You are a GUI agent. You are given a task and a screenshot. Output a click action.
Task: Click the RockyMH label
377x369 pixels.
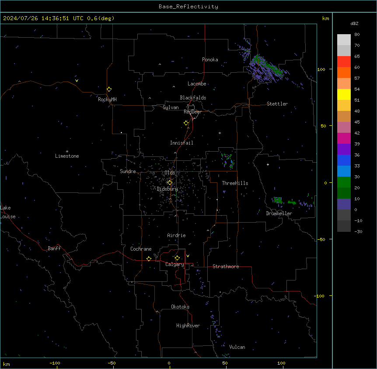(x=107, y=99)
